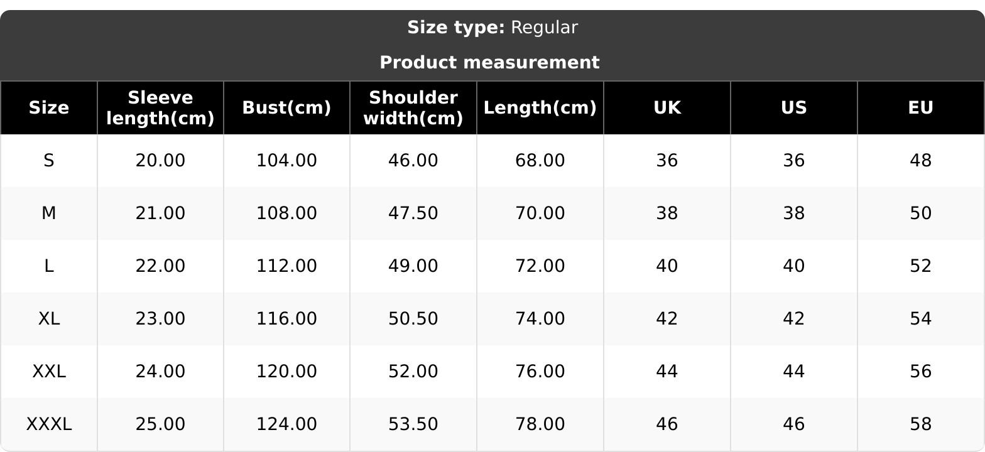Select the XL size cell
The image size is (985, 452).
pos(49,319)
